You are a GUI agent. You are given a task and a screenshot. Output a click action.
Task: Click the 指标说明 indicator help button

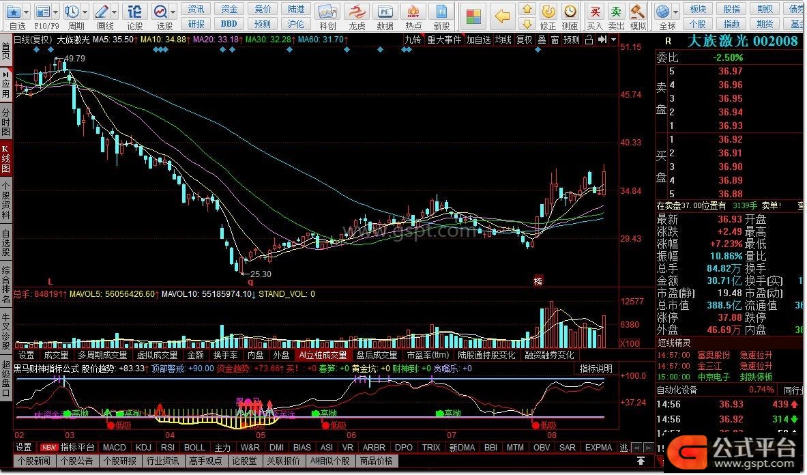596,369
